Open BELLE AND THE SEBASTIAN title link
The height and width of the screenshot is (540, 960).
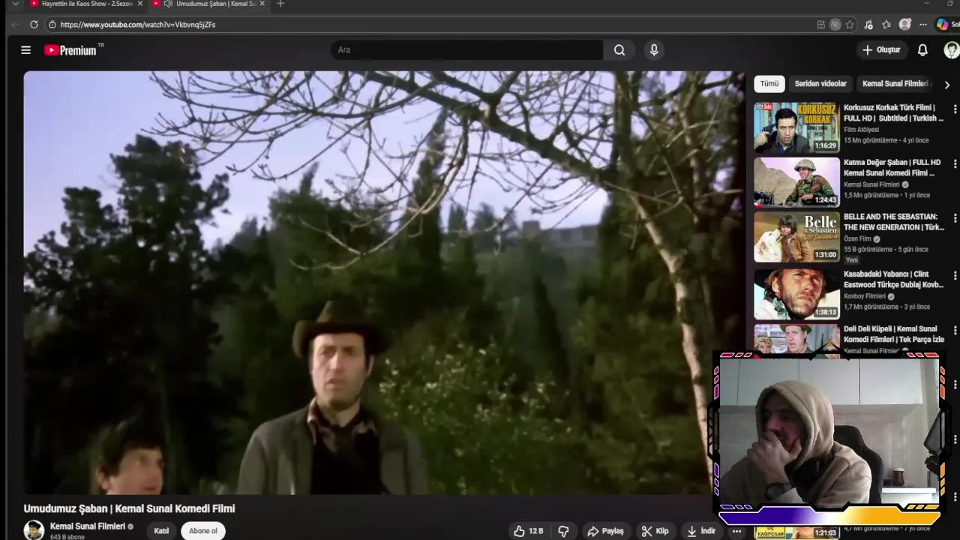[x=893, y=222]
